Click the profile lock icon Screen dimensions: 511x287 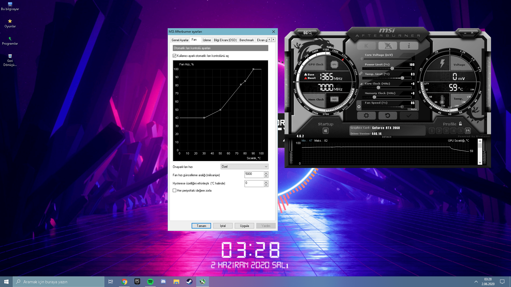(x=460, y=124)
